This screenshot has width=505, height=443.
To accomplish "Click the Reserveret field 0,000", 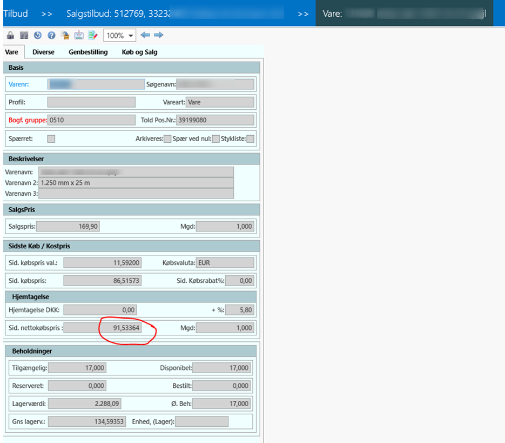I will [x=77, y=386].
